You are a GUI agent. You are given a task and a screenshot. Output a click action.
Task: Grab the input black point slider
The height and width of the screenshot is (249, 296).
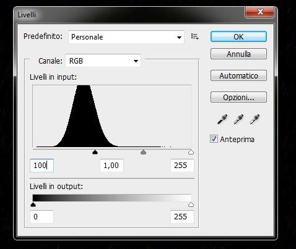point(95,152)
